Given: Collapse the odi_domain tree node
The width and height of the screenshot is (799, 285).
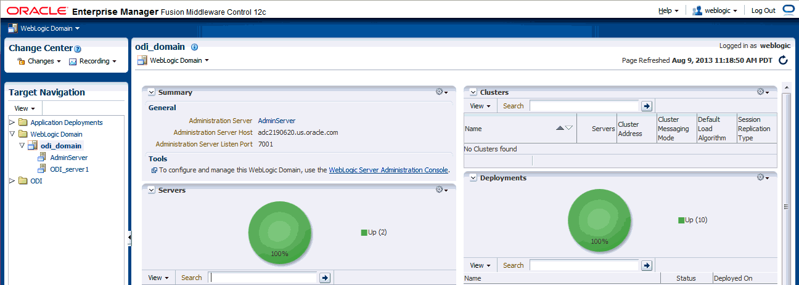Looking at the screenshot, I should point(22,146).
